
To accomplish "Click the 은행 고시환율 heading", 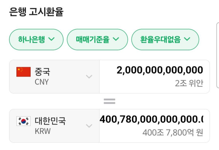I will (36, 12).
